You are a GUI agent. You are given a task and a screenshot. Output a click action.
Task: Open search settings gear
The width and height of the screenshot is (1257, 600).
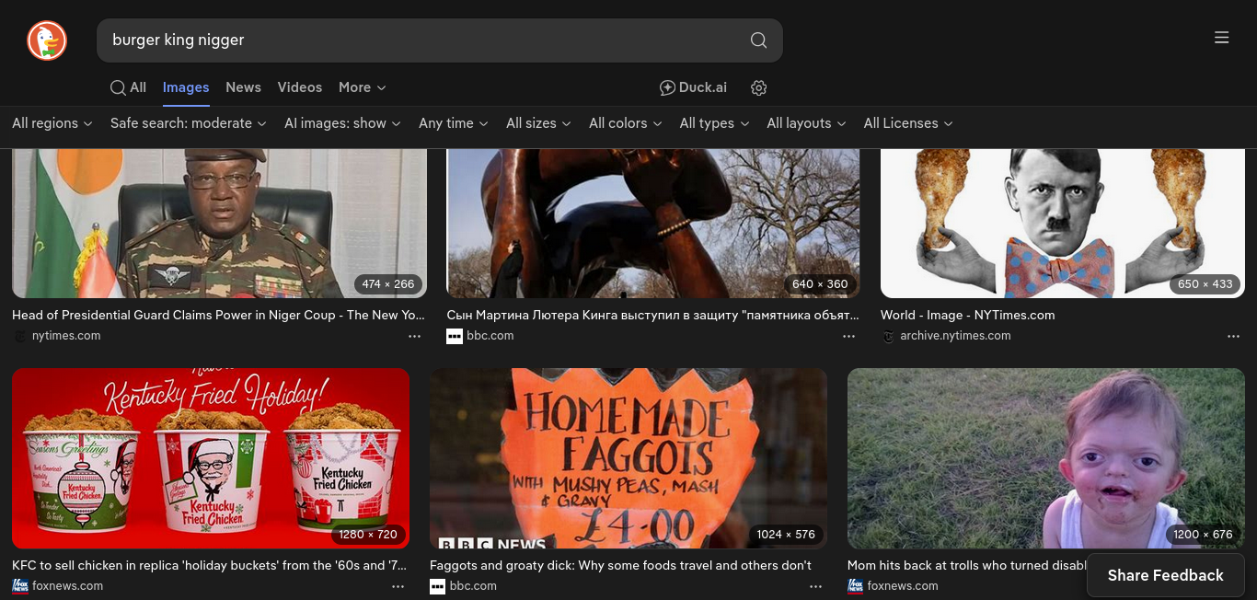tap(758, 87)
